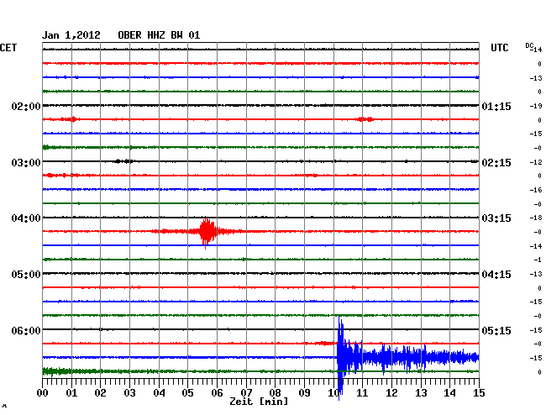Select the "UTC" timezone label

(x=499, y=48)
